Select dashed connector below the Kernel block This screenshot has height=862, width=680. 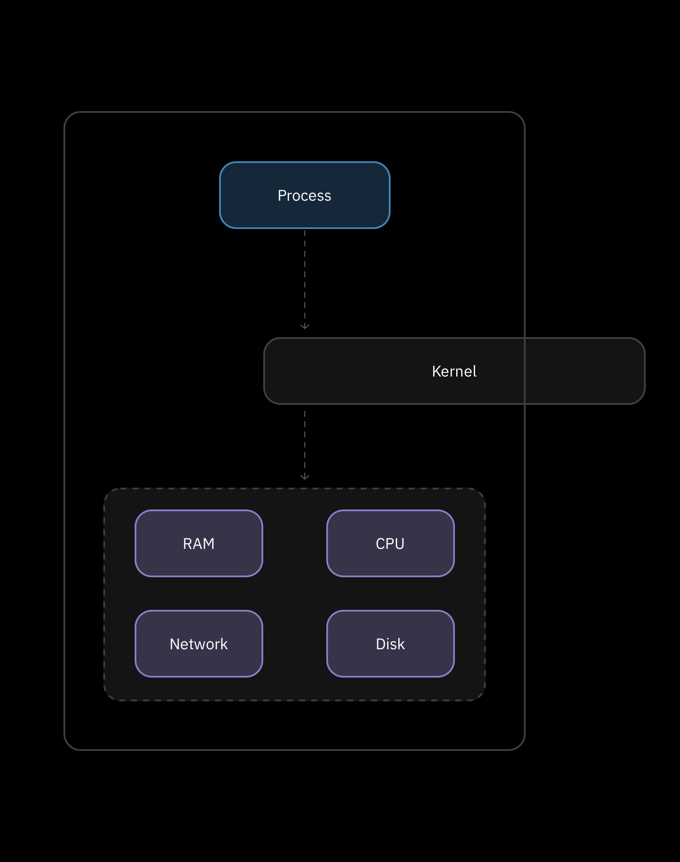tap(304, 442)
